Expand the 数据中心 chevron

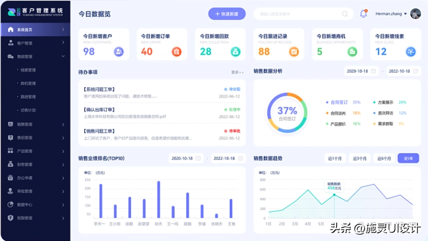click(63, 205)
